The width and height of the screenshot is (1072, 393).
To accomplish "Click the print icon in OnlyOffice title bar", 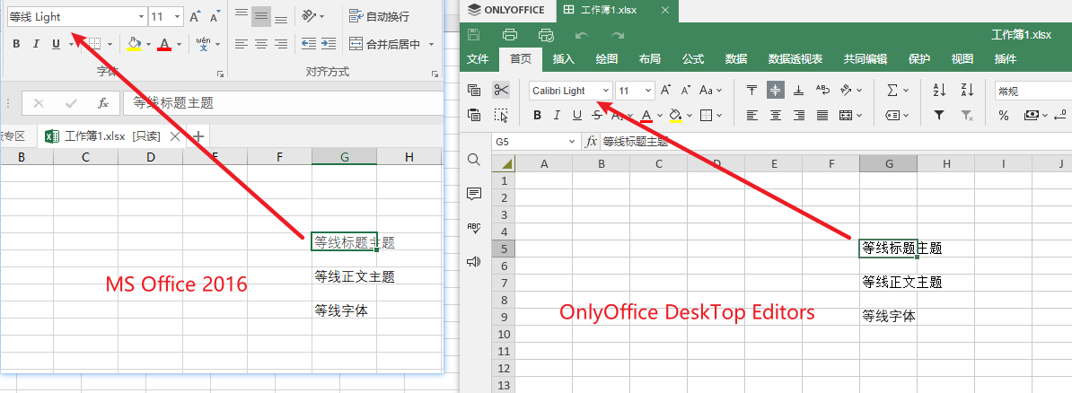I will pyautogui.click(x=509, y=35).
